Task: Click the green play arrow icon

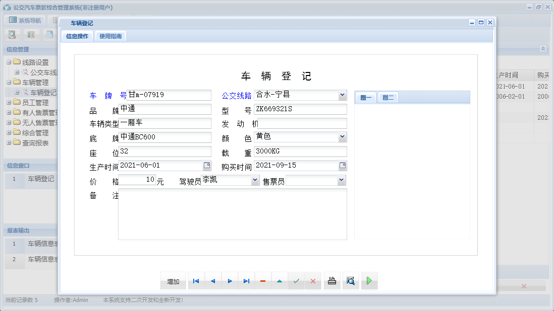Action: (369, 281)
